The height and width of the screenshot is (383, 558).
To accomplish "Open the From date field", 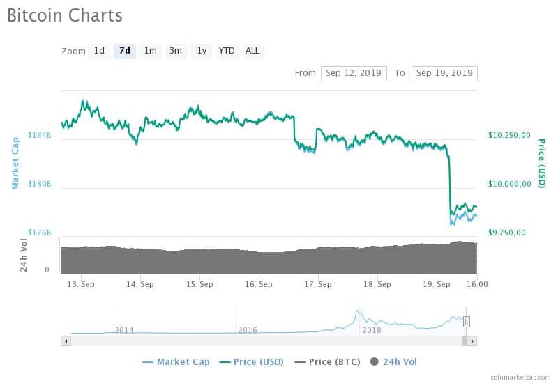I will pyautogui.click(x=354, y=74).
